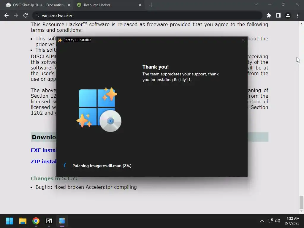
Task: Open the Chrome three-dot menu
Action: click(297, 15)
